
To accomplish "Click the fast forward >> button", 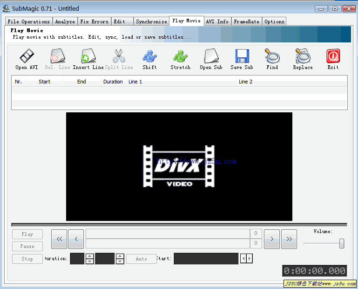I will point(289,239).
